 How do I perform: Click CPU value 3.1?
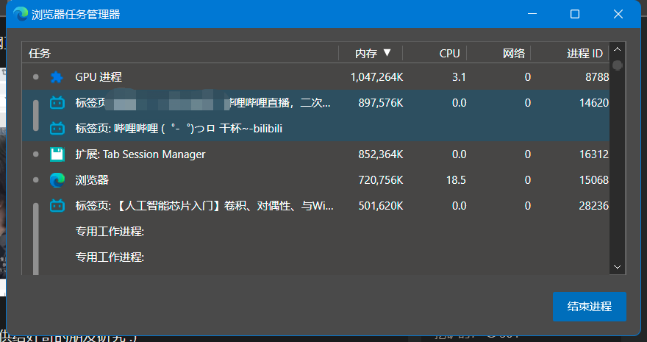(x=459, y=77)
